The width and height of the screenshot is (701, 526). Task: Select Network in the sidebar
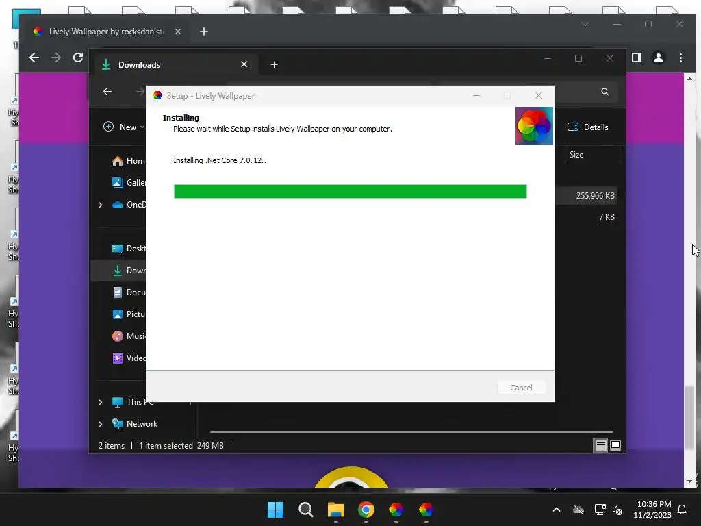click(x=135, y=423)
